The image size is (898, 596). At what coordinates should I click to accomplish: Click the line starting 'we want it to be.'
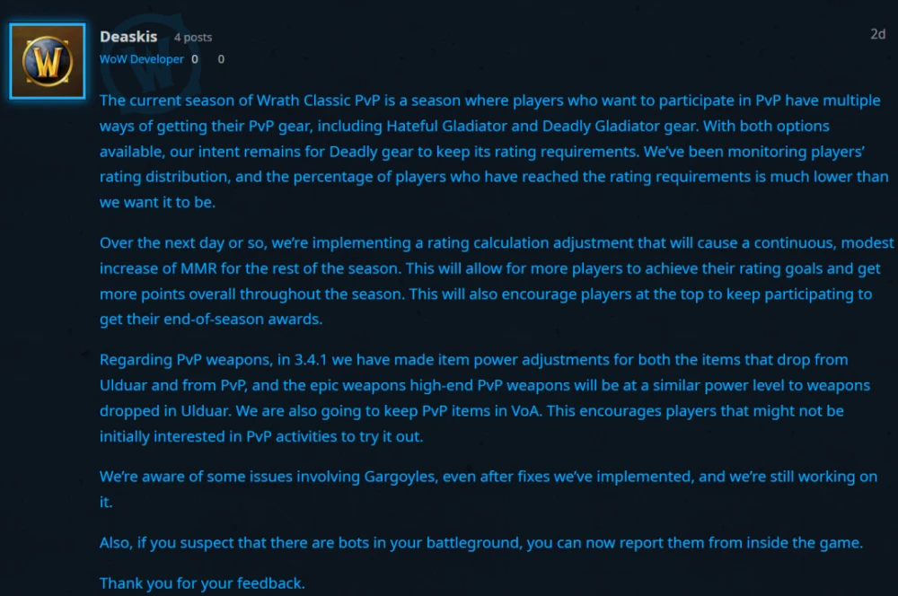tap(157, 202)
